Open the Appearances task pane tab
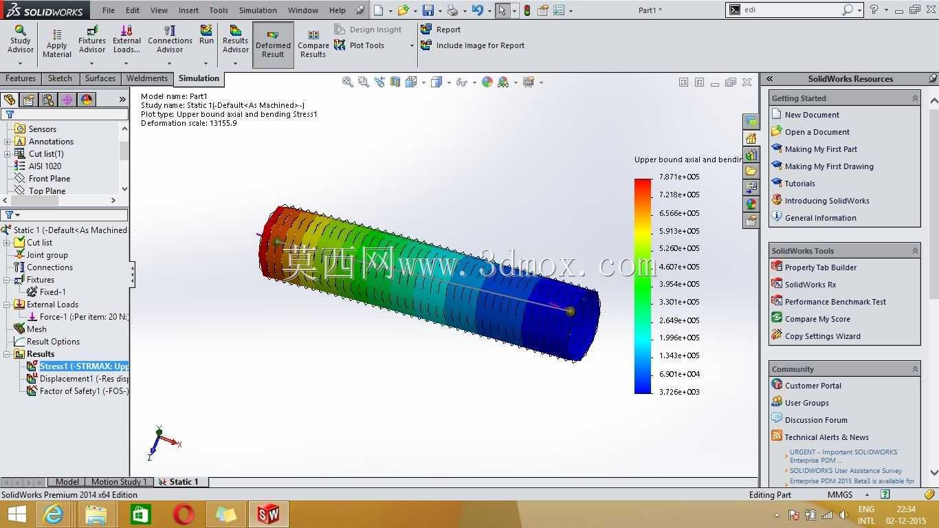 coord(751,204)
